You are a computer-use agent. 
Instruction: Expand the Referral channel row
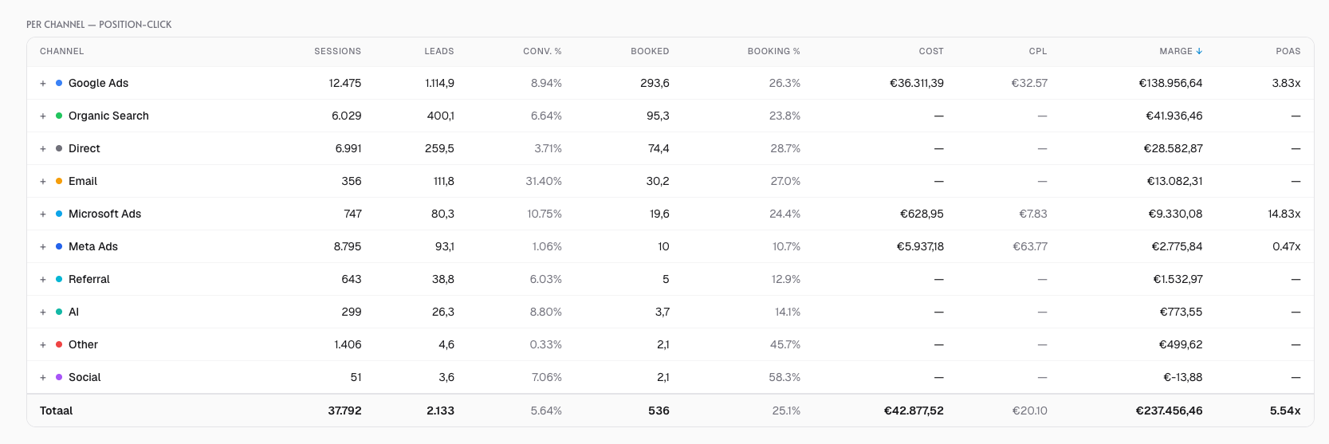click(43, 280)
